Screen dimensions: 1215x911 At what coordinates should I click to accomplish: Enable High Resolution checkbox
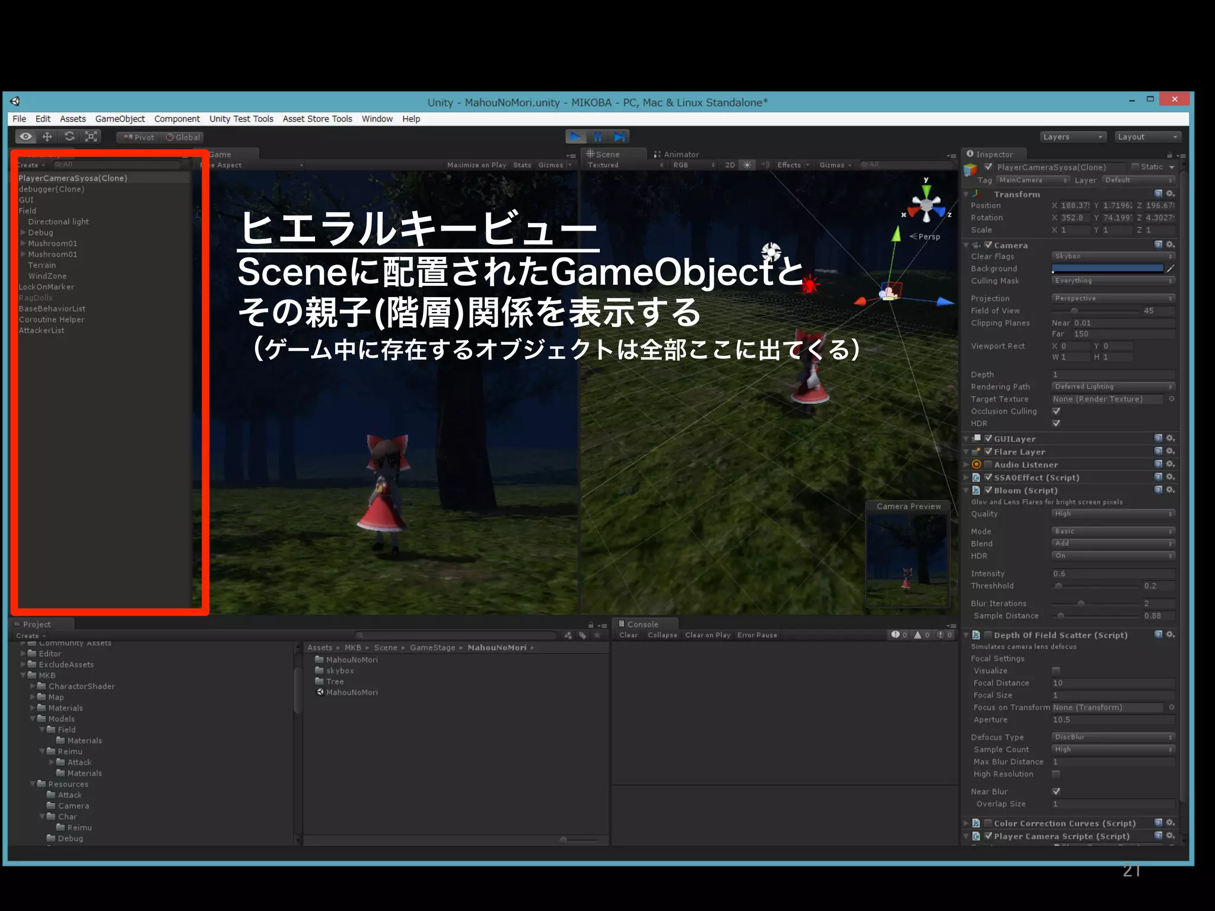point(1056,774)
